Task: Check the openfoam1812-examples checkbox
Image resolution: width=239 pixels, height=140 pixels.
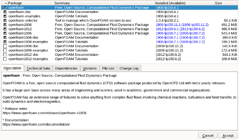Action: [x=5, y=59]
